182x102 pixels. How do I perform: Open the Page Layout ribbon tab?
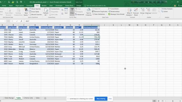coord(20,6)
